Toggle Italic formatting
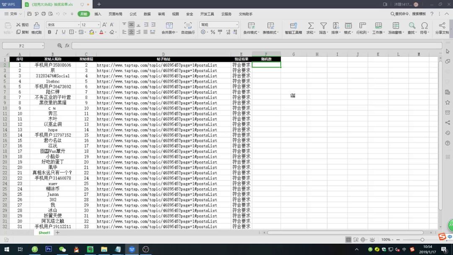Screen dimensions: 453x255 (57, 32)
